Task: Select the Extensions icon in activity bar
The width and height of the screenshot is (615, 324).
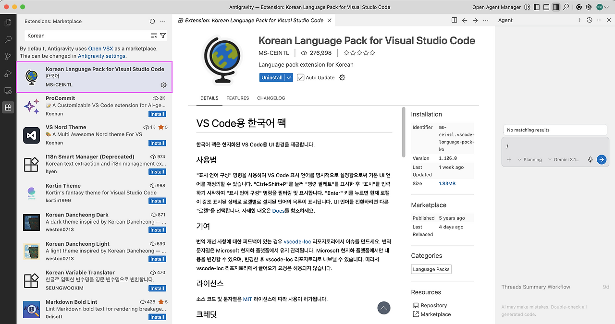Action: pyautogui.click(x=8, y=108)
